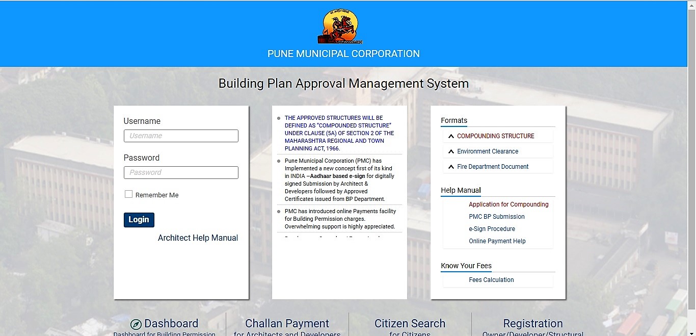Go to Challan Payment for Architects and Developers
Image resolution: width=696 pixels, height=336 pixels.
(287, 323)
